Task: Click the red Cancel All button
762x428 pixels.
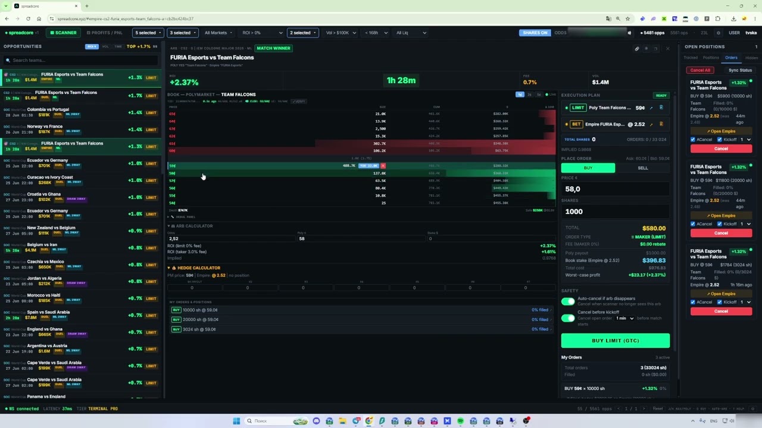Action: [700, 70]
